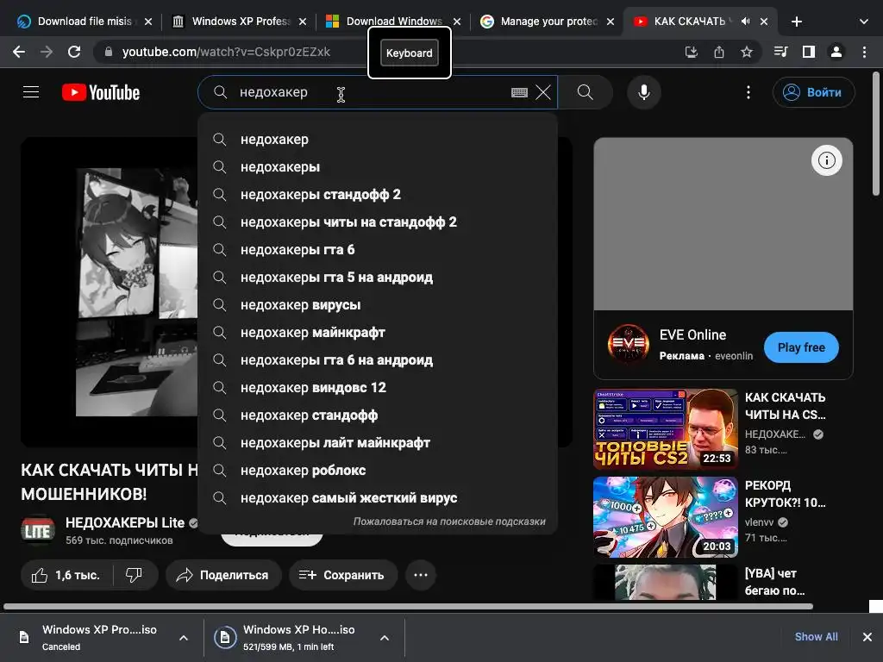The width and height of the screenshot is (883, 662).
Task: Go back with the browser back arrow
Action: pyautogui.click(x=19, y=52)
